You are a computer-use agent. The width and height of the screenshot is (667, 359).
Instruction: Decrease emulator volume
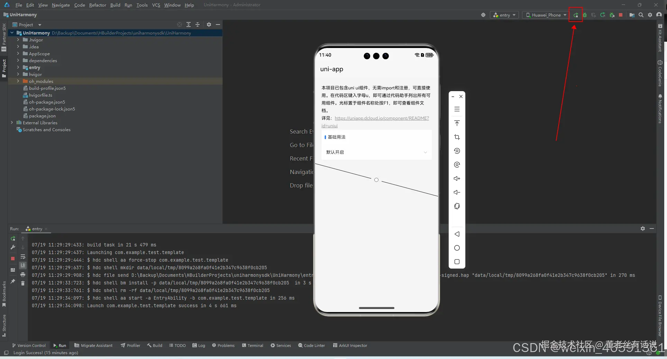[457, 192]
